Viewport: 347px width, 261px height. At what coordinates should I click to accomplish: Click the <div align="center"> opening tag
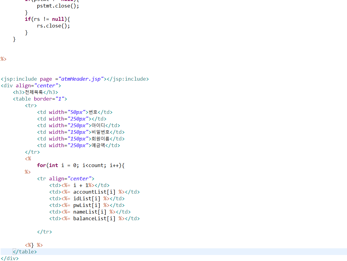pyautogui.click(x=31, y=85)
